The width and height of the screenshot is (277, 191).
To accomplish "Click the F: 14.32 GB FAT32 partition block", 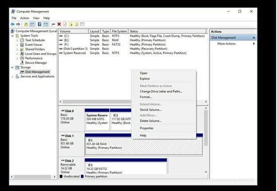I will coord(126,168).
